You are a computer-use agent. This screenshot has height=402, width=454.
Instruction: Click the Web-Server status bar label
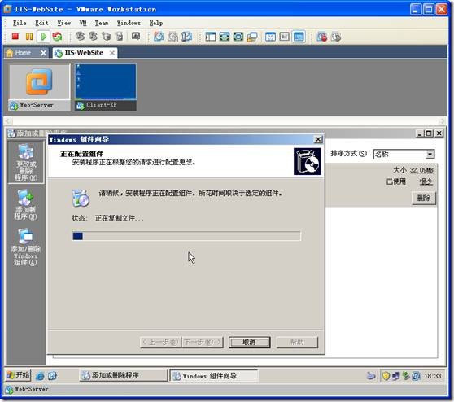[31, 389]
